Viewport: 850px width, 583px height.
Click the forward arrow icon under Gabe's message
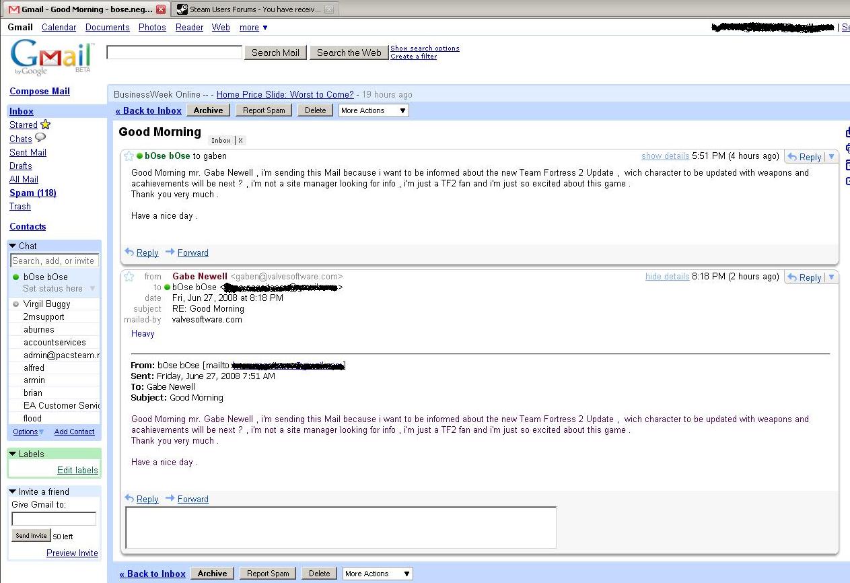point(170,499)
